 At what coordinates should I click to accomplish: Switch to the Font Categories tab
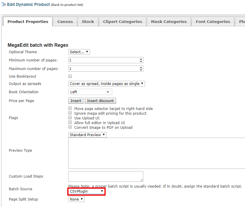(x=212, y=21)
